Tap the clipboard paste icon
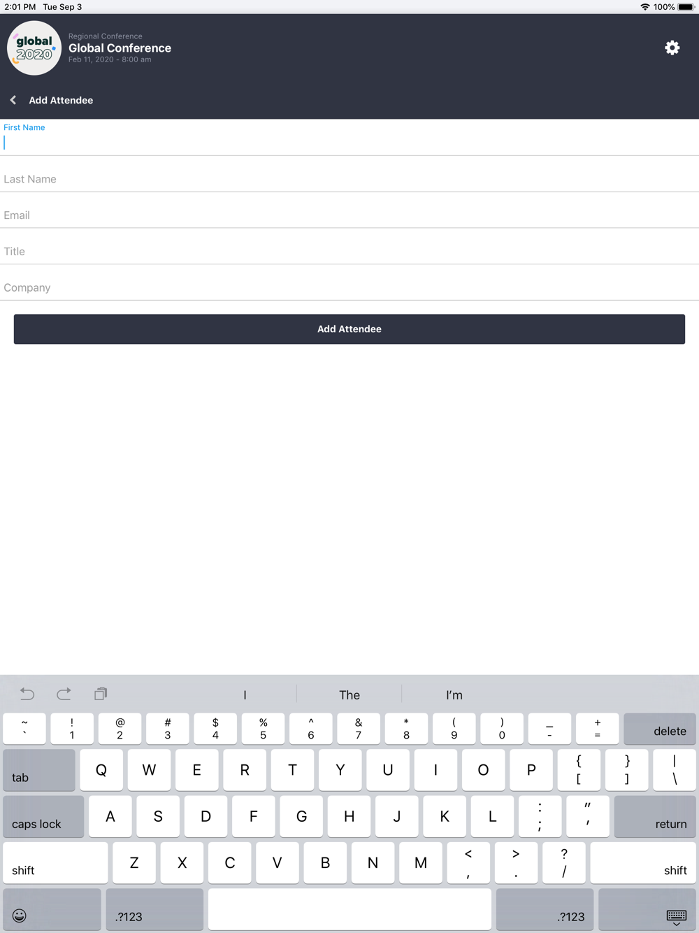Viewport: 699px width, 933px height. (101, 694)
